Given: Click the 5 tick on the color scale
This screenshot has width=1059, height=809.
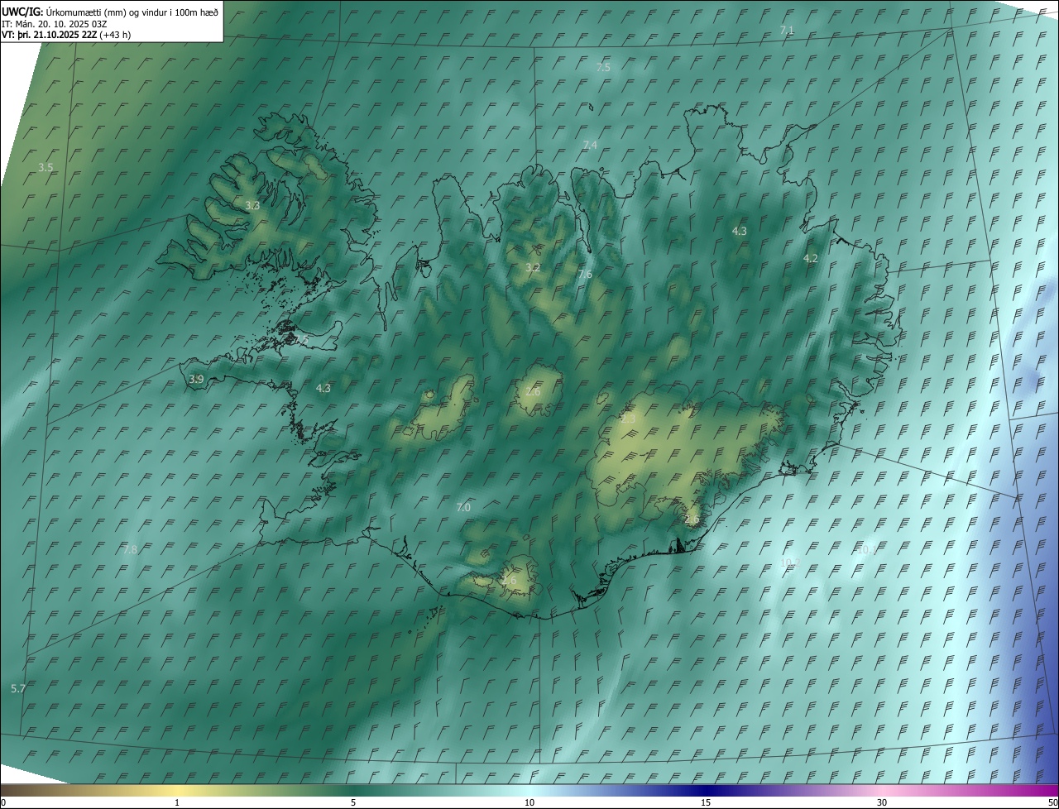Looking at the screenshot, I should [353, 802].
